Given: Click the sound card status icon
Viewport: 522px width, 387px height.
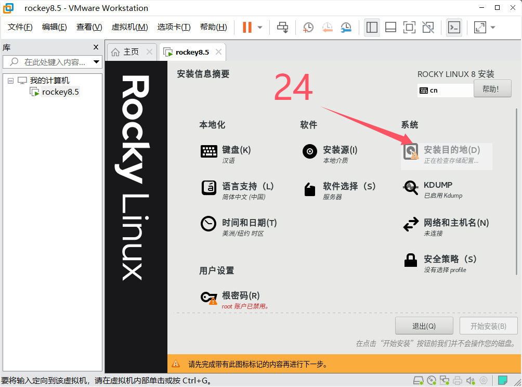Looking at the screenshot, I should (471, 380).
